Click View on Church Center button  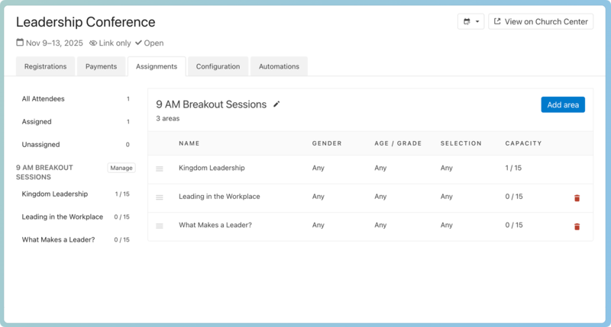pos(541,21)
